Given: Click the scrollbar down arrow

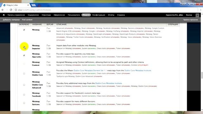Looking at the screenshot, I should tap(202, 110).
